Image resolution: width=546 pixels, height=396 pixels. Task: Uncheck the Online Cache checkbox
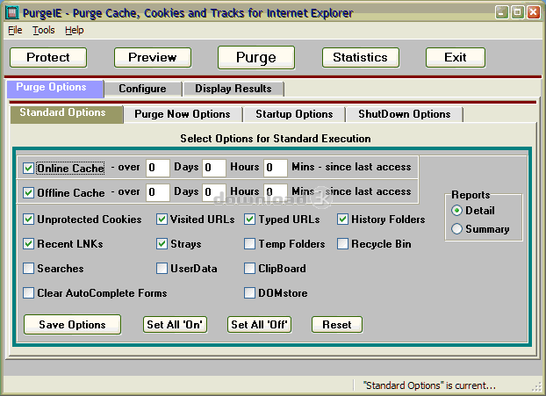point(28,169)
